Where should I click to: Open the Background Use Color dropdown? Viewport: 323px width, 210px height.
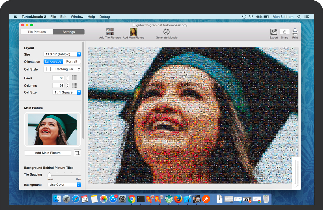click(64, 185)
